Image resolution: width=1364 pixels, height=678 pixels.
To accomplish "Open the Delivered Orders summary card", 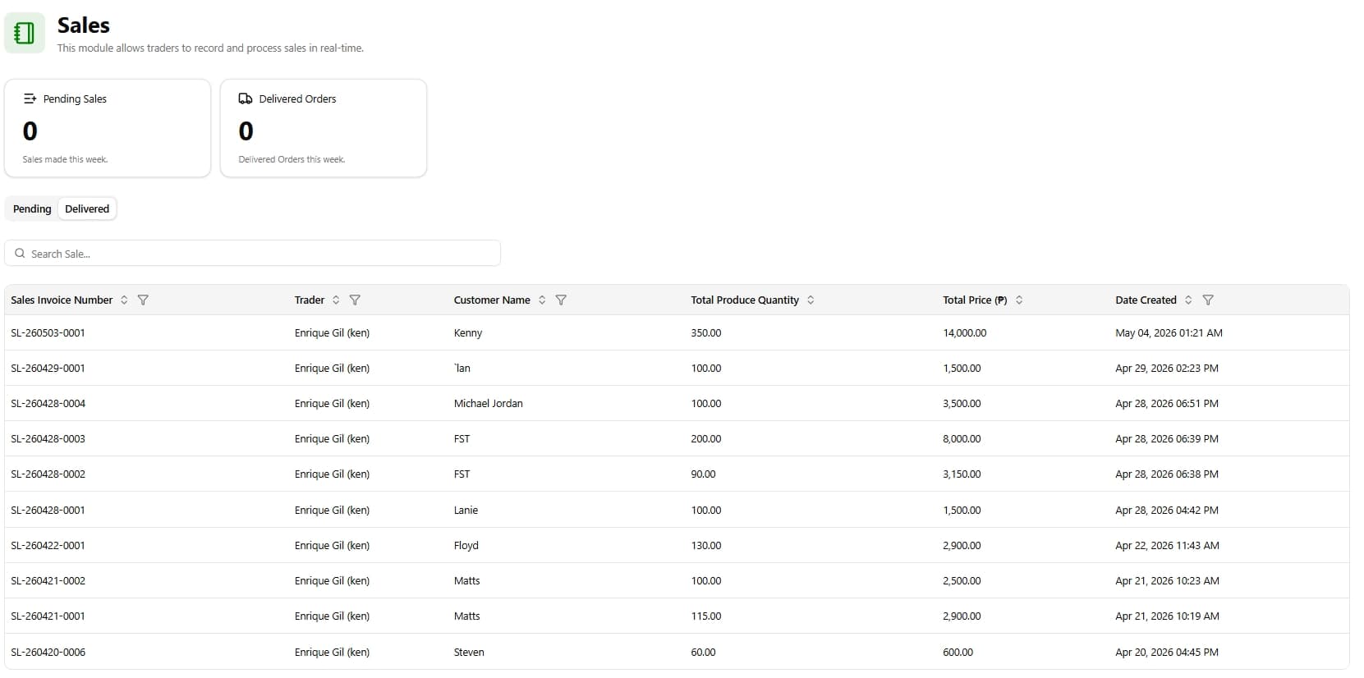I will 324,128.
